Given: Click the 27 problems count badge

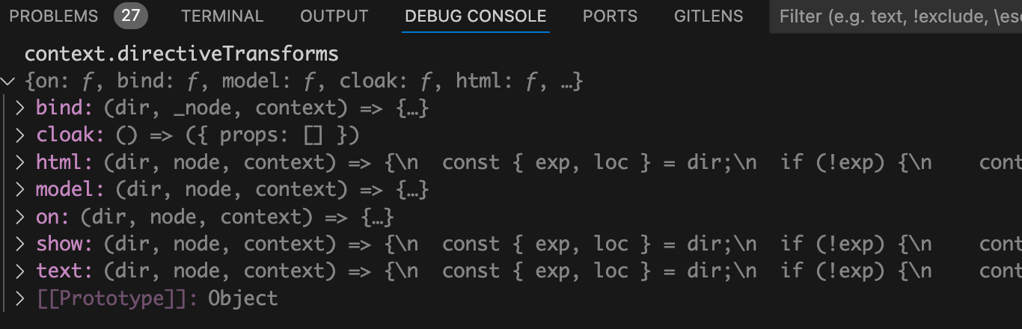Looking at the screenshot, I should tap(131, 16).
